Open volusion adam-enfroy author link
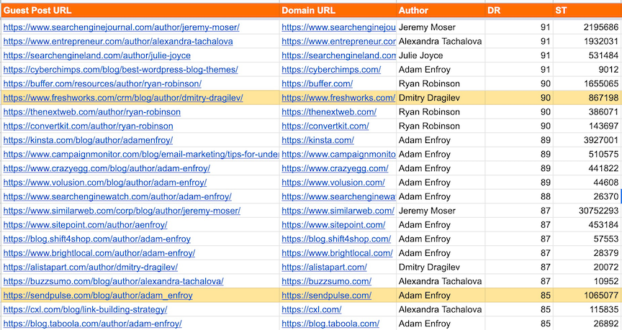The width and height of the screenshot is (622, 330). [105, 183]
